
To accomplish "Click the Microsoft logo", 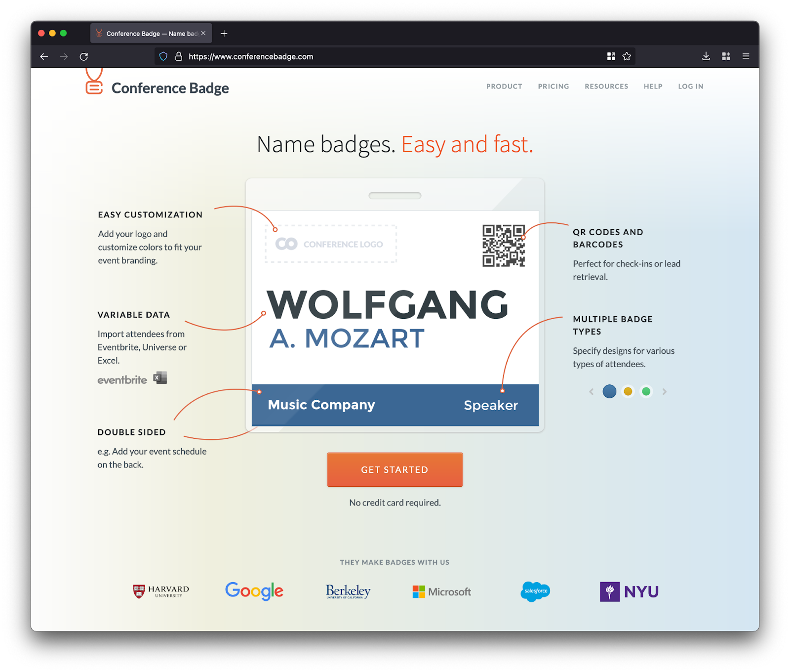I will 442,591.
